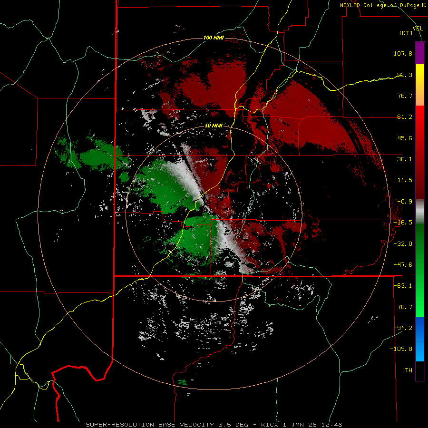
Task: Click the NEXLAB-College of DuPage credit text
Action: (382, 5)
